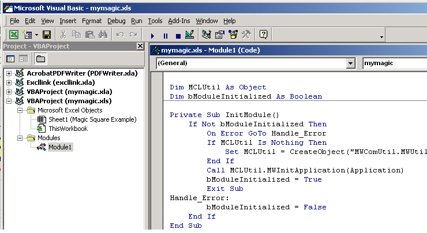This screenshot has width=427, height=233.
Task: Click the Cut scissors icon
Action: coord(63,35)
